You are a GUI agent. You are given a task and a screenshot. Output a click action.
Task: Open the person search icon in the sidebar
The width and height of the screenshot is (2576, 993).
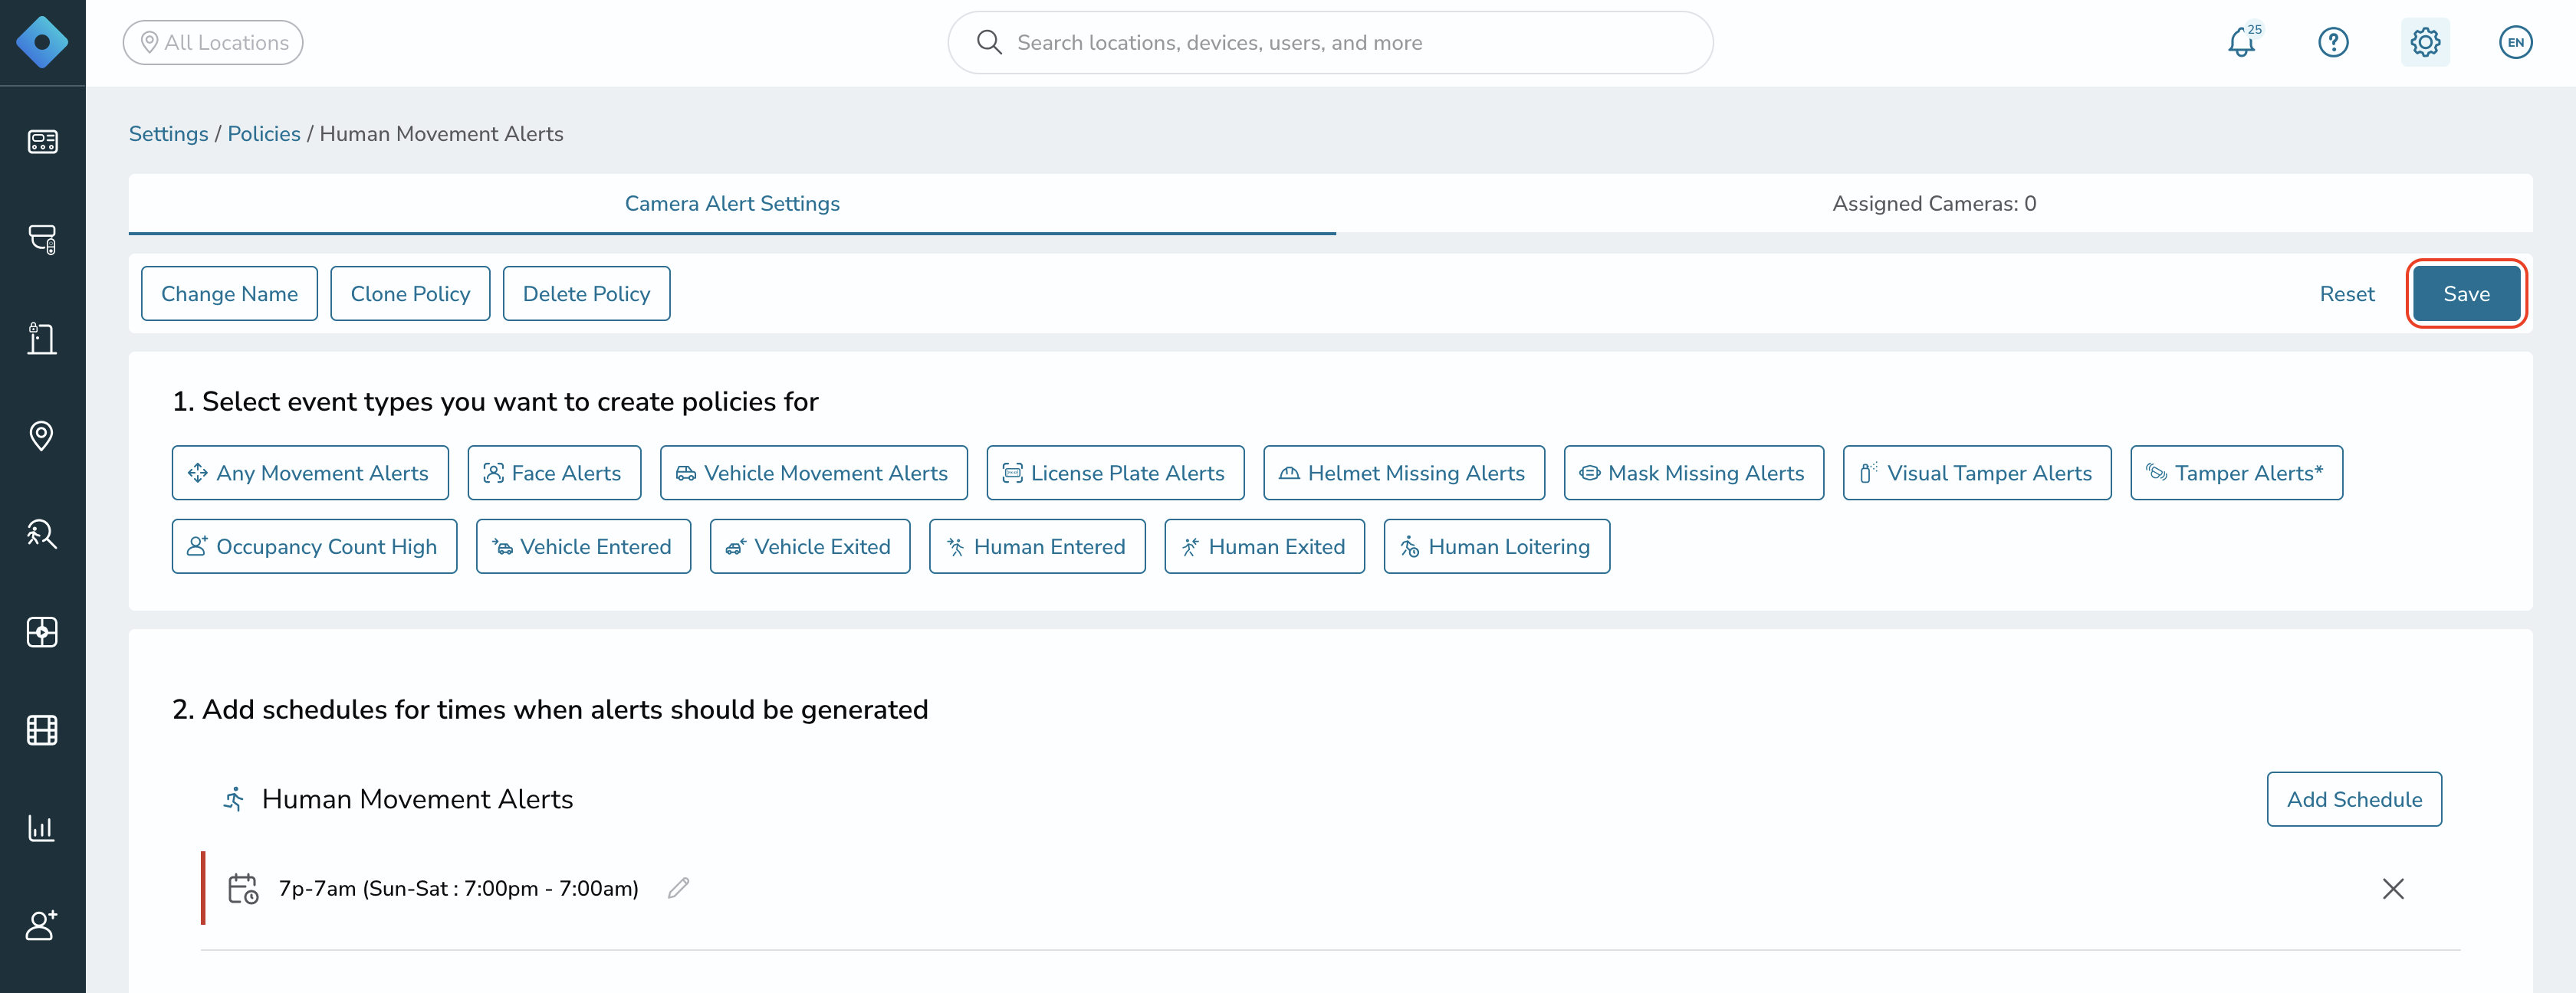coord(42,533)
